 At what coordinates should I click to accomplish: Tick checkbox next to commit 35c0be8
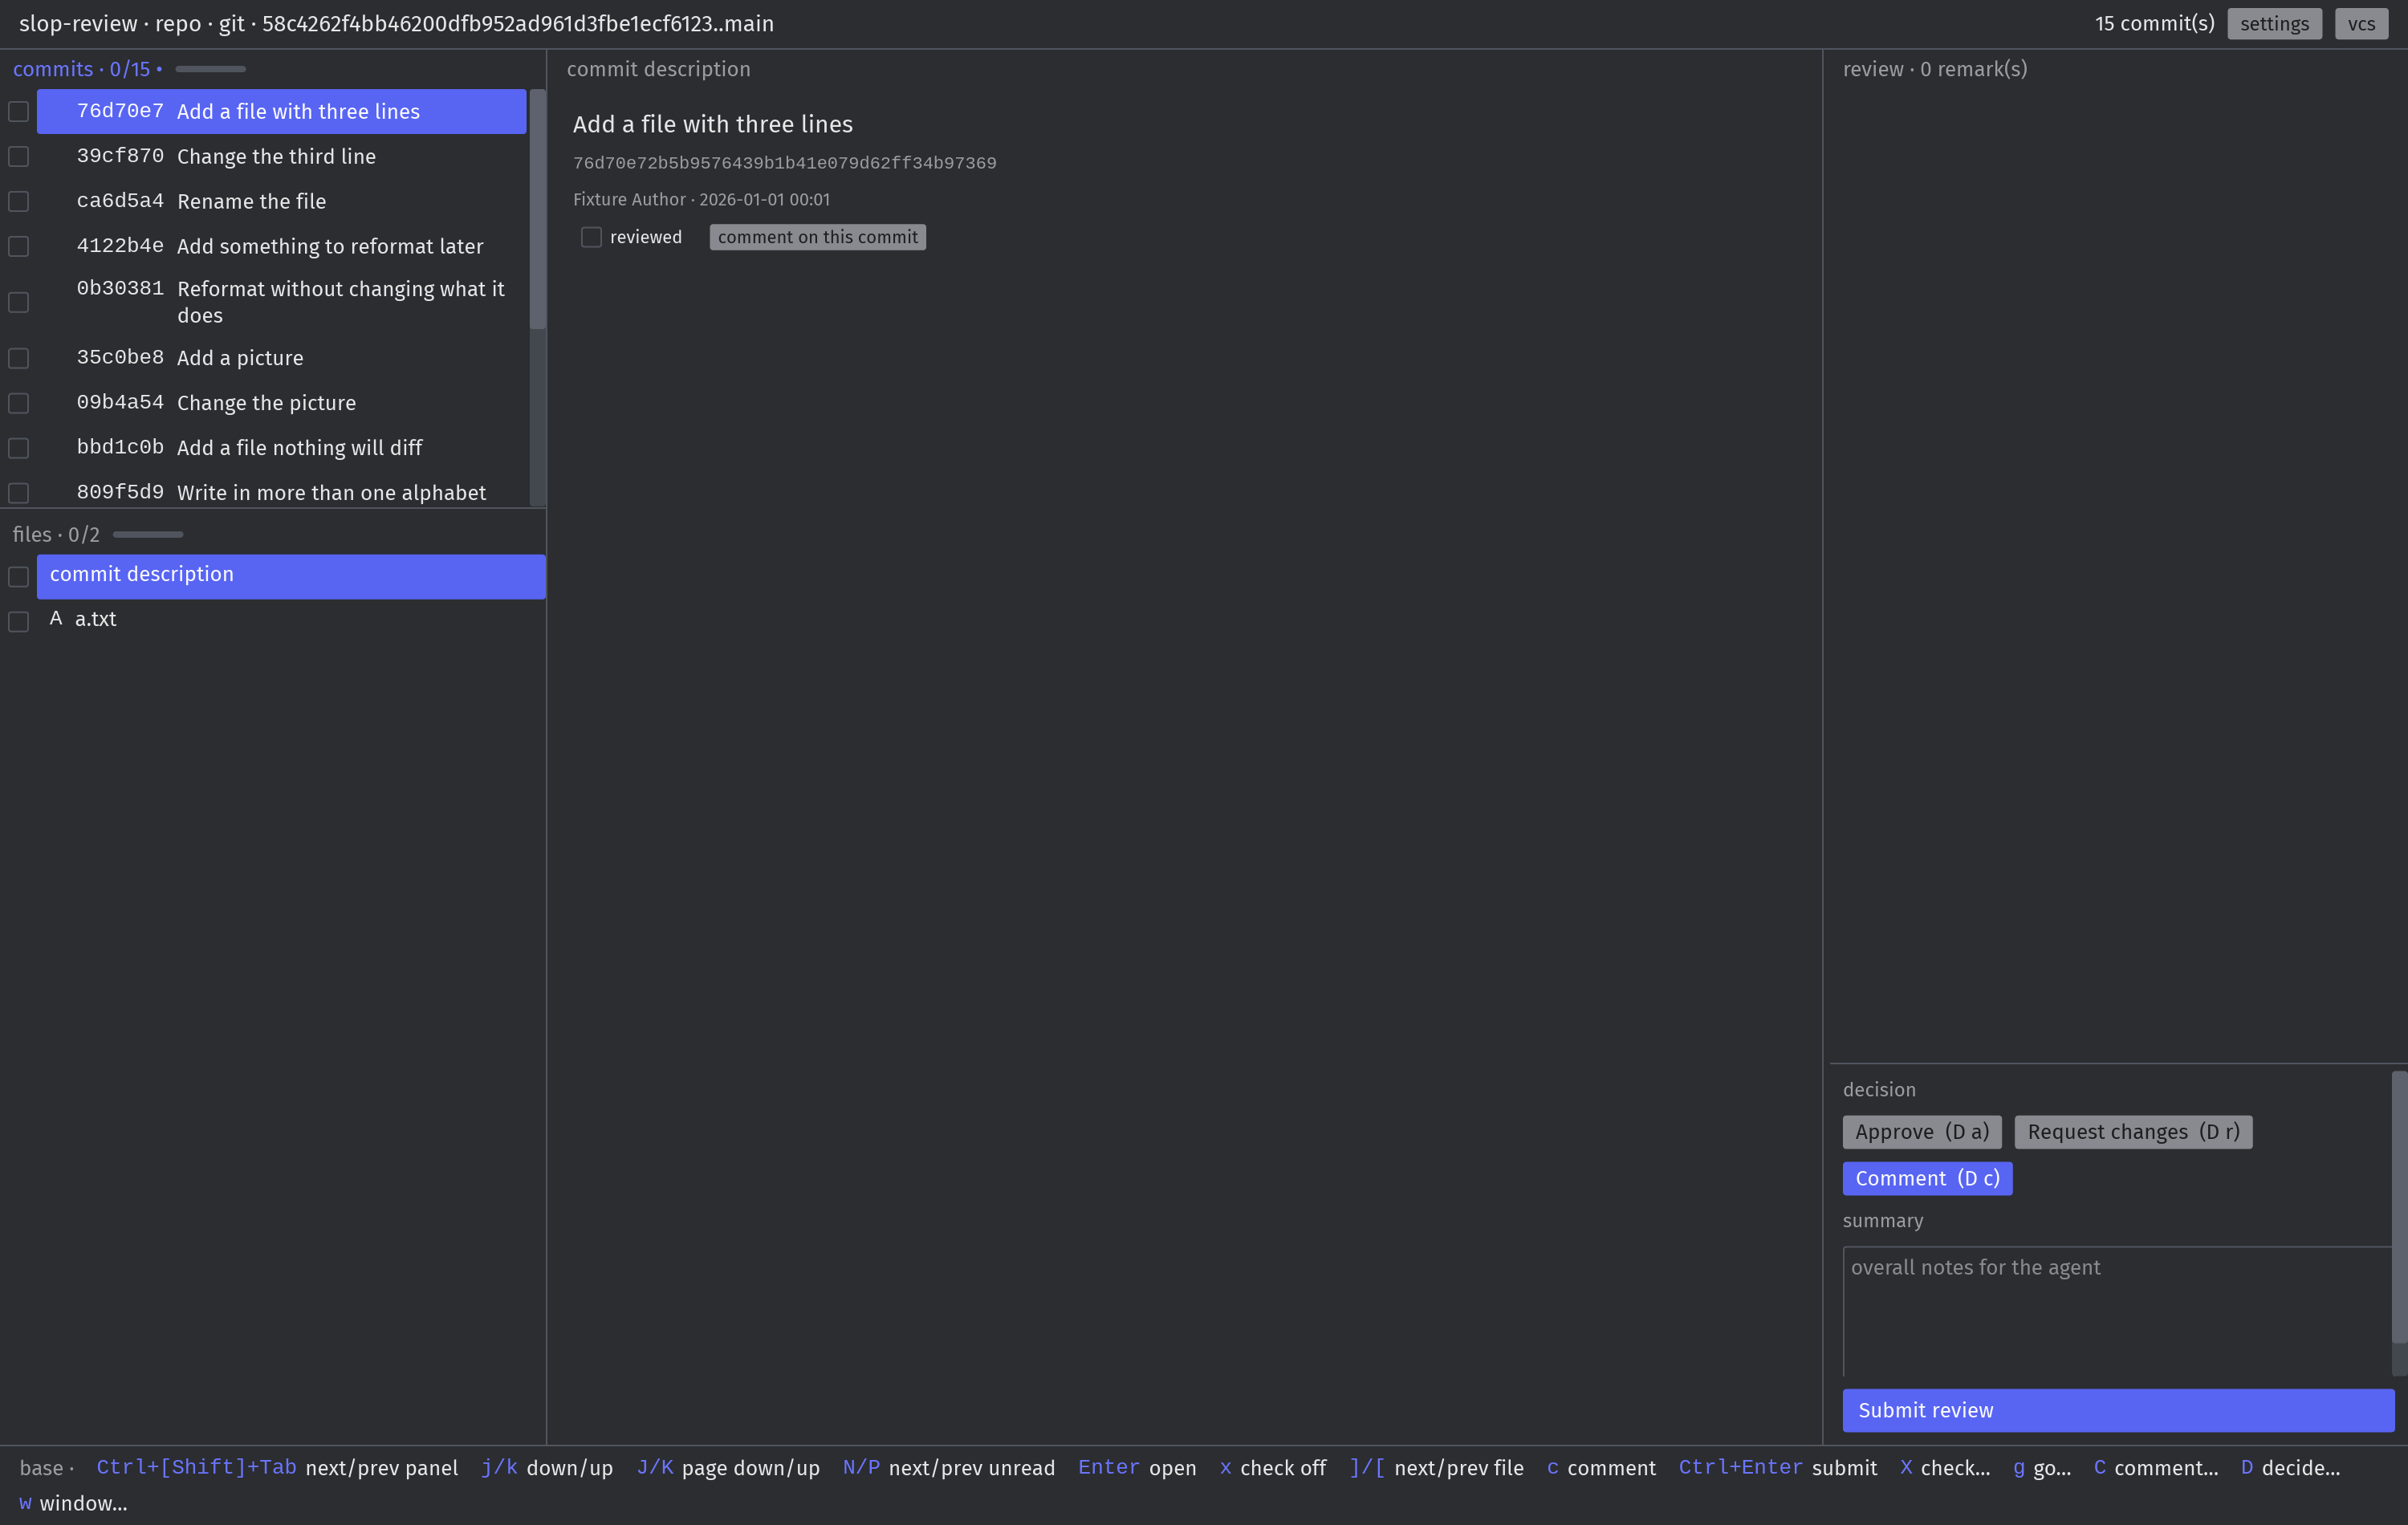[19, 358]
